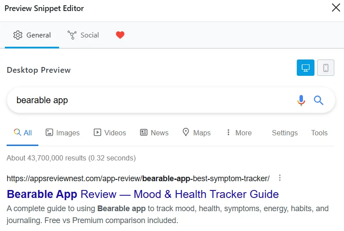Open the General tab
Screen dimensions: 344x231
point(32,35)
